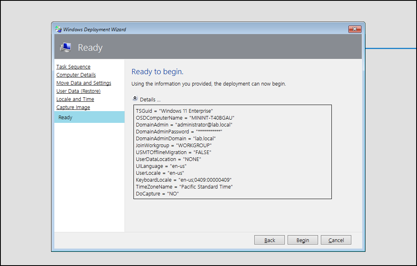Click the Windows Deployment Wizard title bar icon

click(x=58, y=29)
